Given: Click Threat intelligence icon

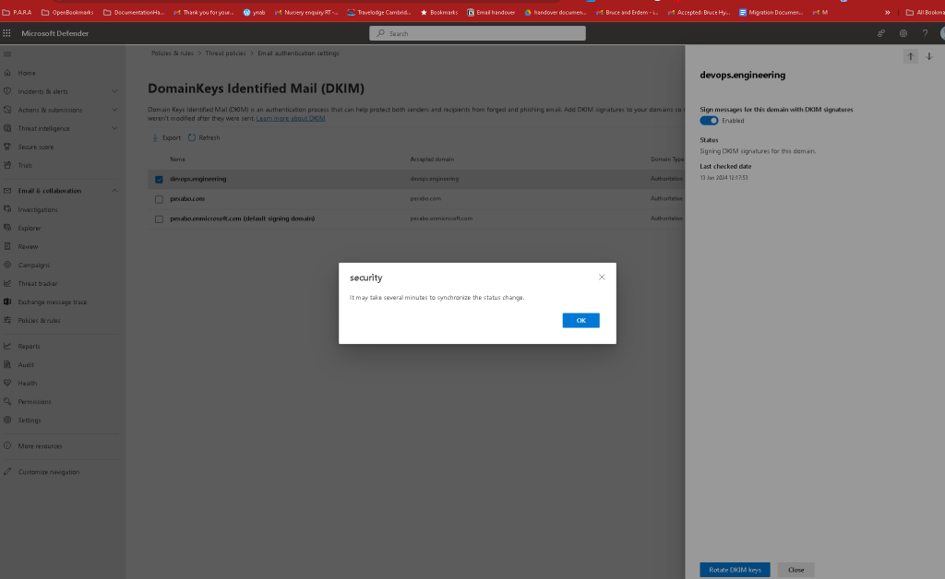Looking at the screenshot, I should (7, 128).
